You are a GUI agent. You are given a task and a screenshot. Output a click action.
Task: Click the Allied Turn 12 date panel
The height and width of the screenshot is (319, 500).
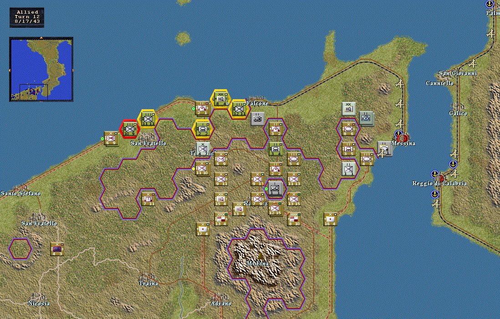(27, 18)
